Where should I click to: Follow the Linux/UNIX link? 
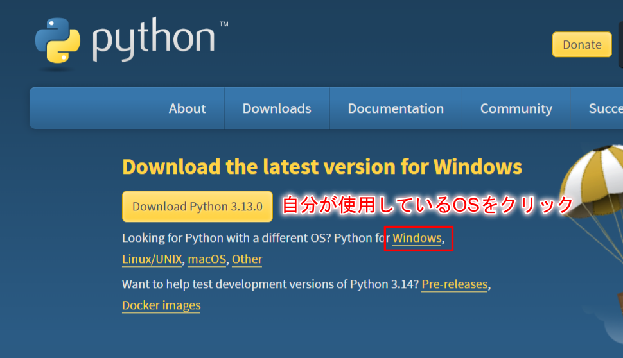(x=152, y=259)
